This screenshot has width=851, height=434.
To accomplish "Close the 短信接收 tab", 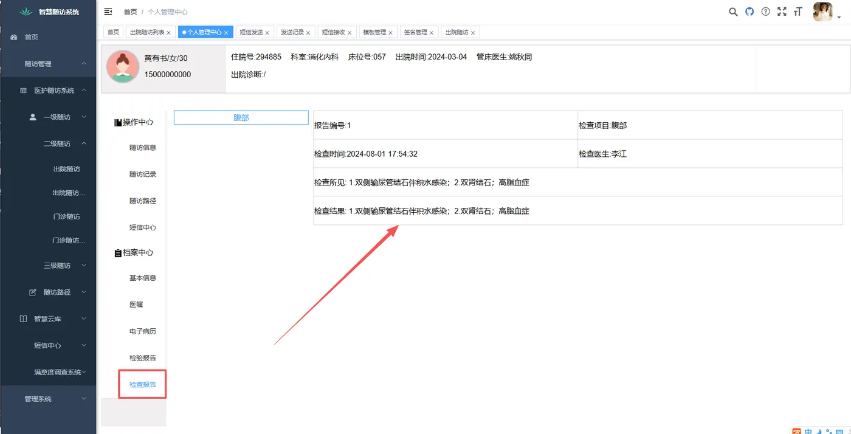I will [x=350, y=33].
